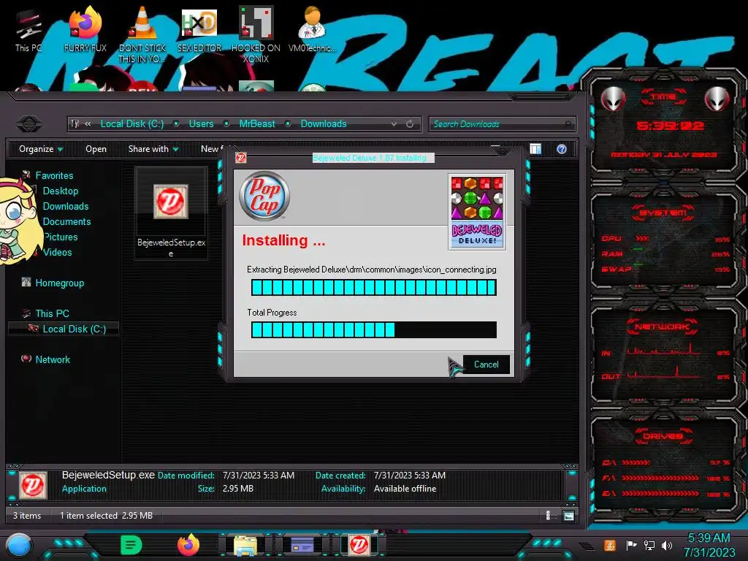Switch to details view in status bar
Viewport: 748px width, 561px height.
(x=548, y=515)
